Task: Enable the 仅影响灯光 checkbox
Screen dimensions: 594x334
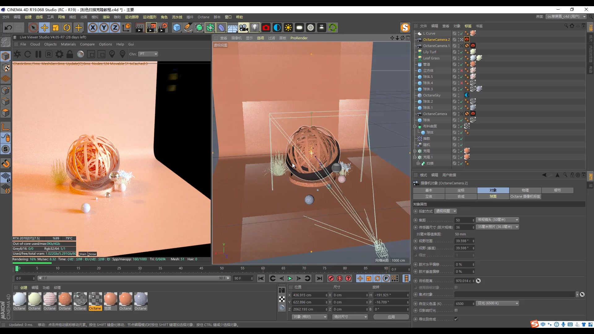Action: pyautogui.click(x=456, y=310)
